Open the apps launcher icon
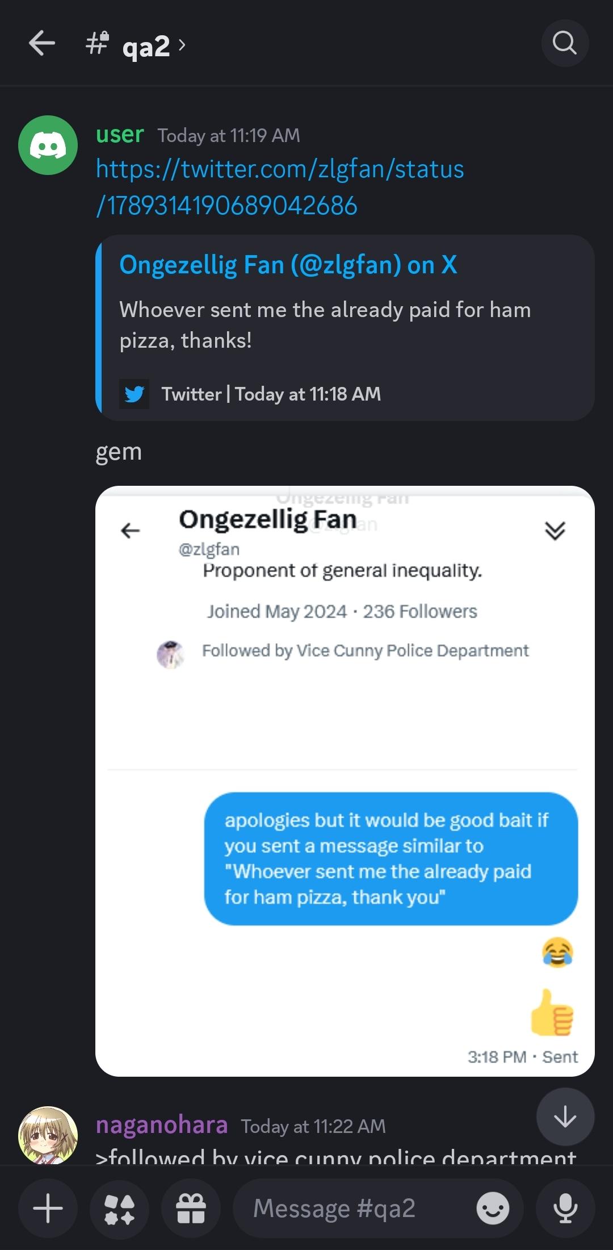This screenshot has width=613, height=1250. 120,1208
